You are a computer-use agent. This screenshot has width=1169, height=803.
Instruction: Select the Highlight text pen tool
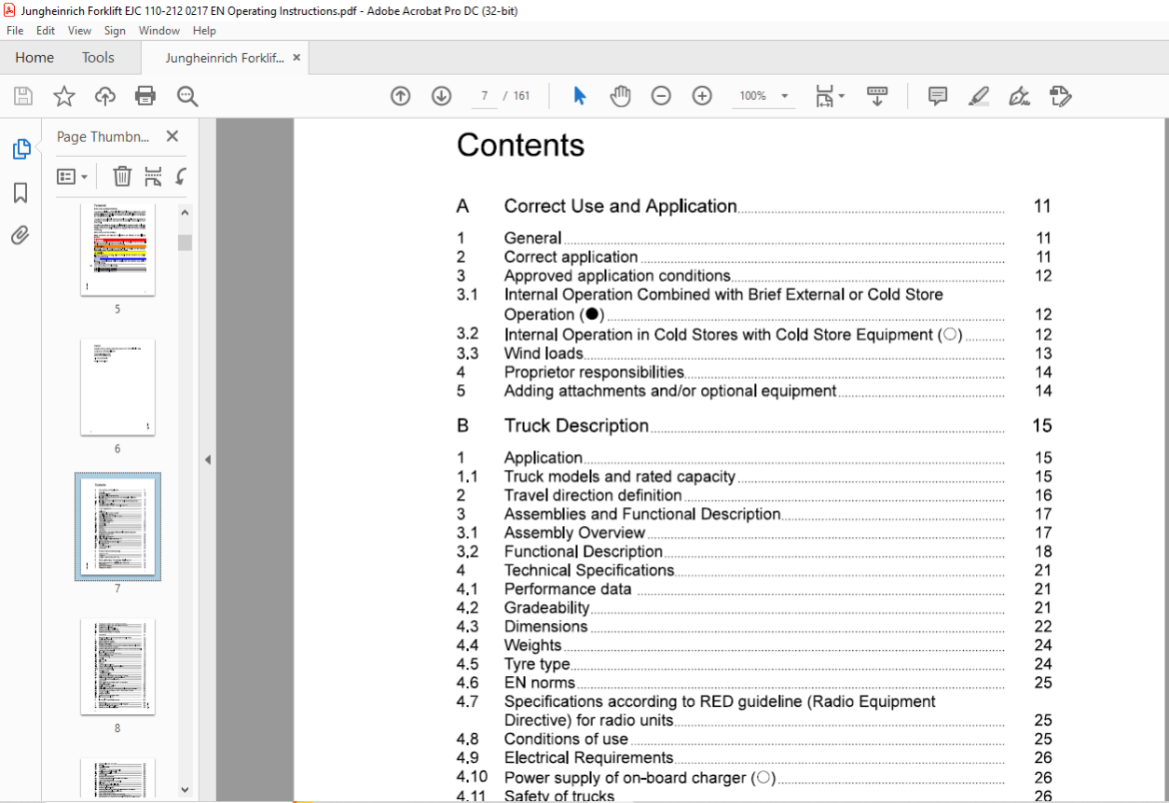979,96
